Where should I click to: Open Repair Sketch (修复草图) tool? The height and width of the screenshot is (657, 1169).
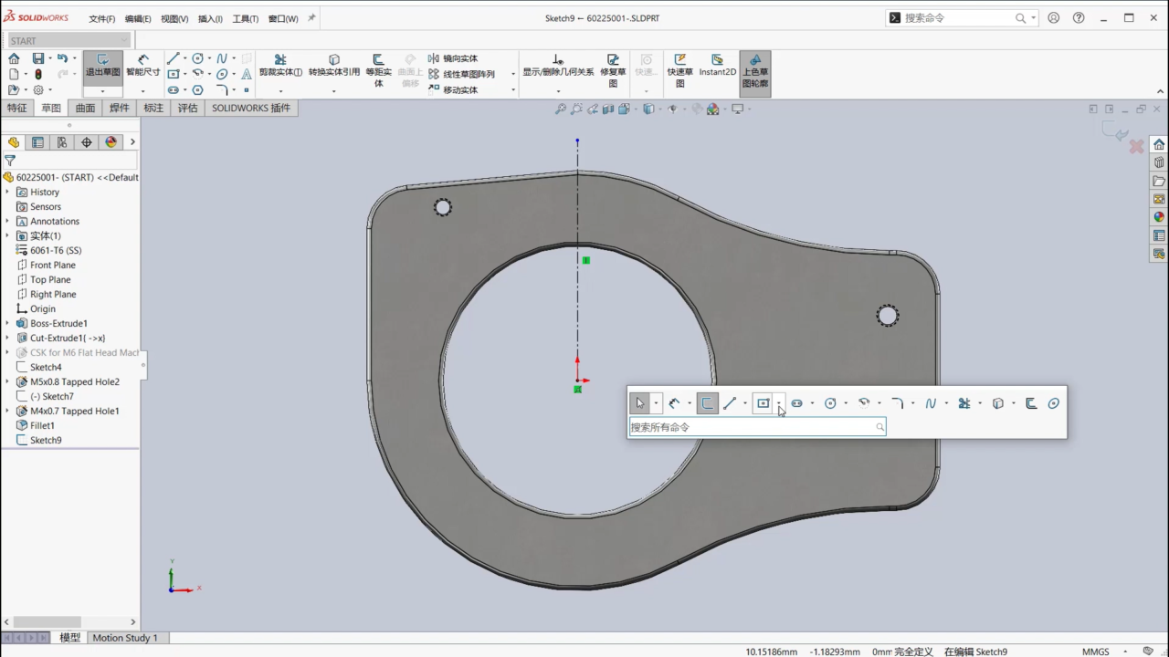pos(613,71)
